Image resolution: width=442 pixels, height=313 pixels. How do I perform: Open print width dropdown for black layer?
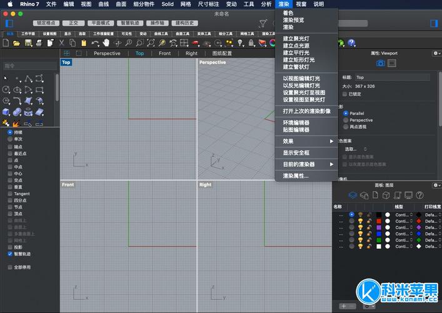(x=433, y=215)
